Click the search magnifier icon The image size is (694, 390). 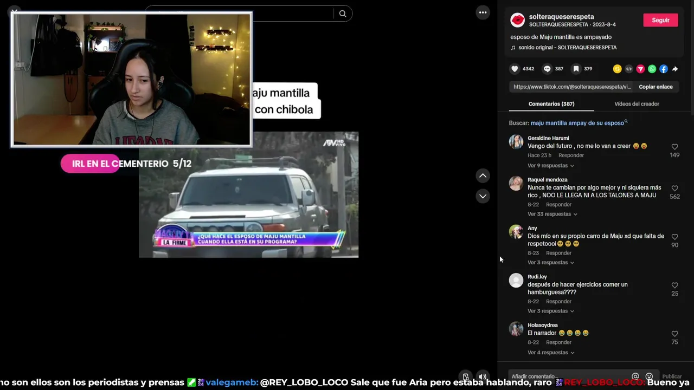click(x=343, y=14)
